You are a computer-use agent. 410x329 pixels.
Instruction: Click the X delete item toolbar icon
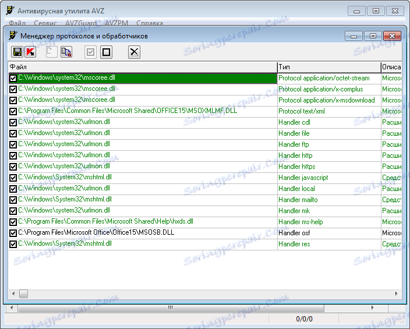(x=134, y=52)
